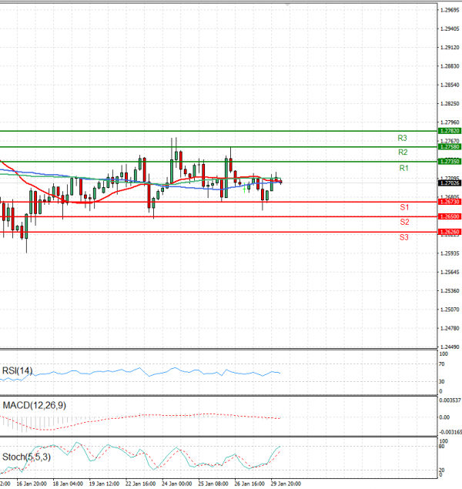Click the S1 support label
462x489 pixels.
point(404,207)
